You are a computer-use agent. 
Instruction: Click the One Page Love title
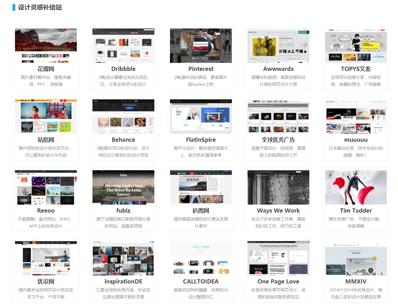click(x=278, y=281)
